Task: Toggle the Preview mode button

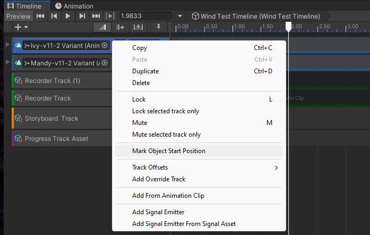Action: point(18,16)
